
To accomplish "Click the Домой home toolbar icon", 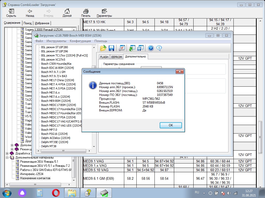I will 67,13.
